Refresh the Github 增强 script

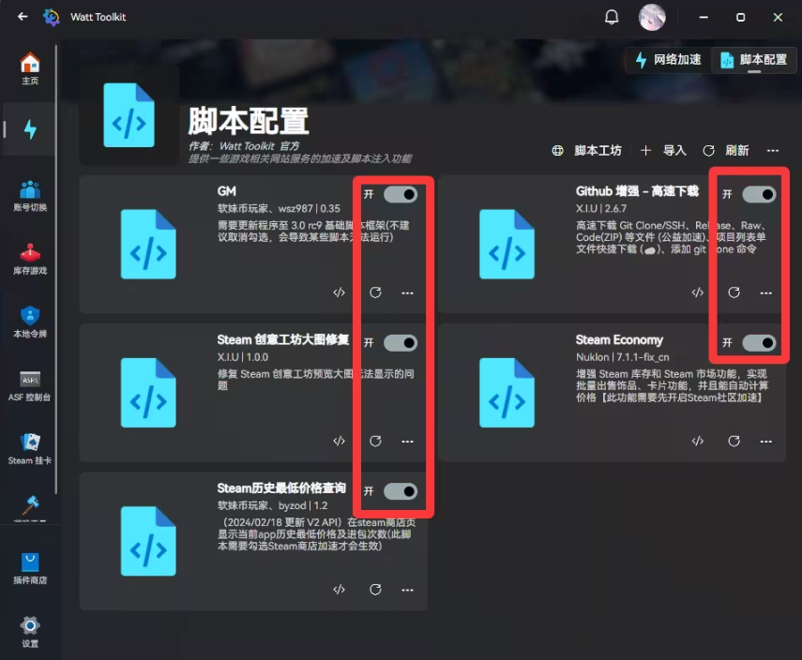[x=734, y=292]
